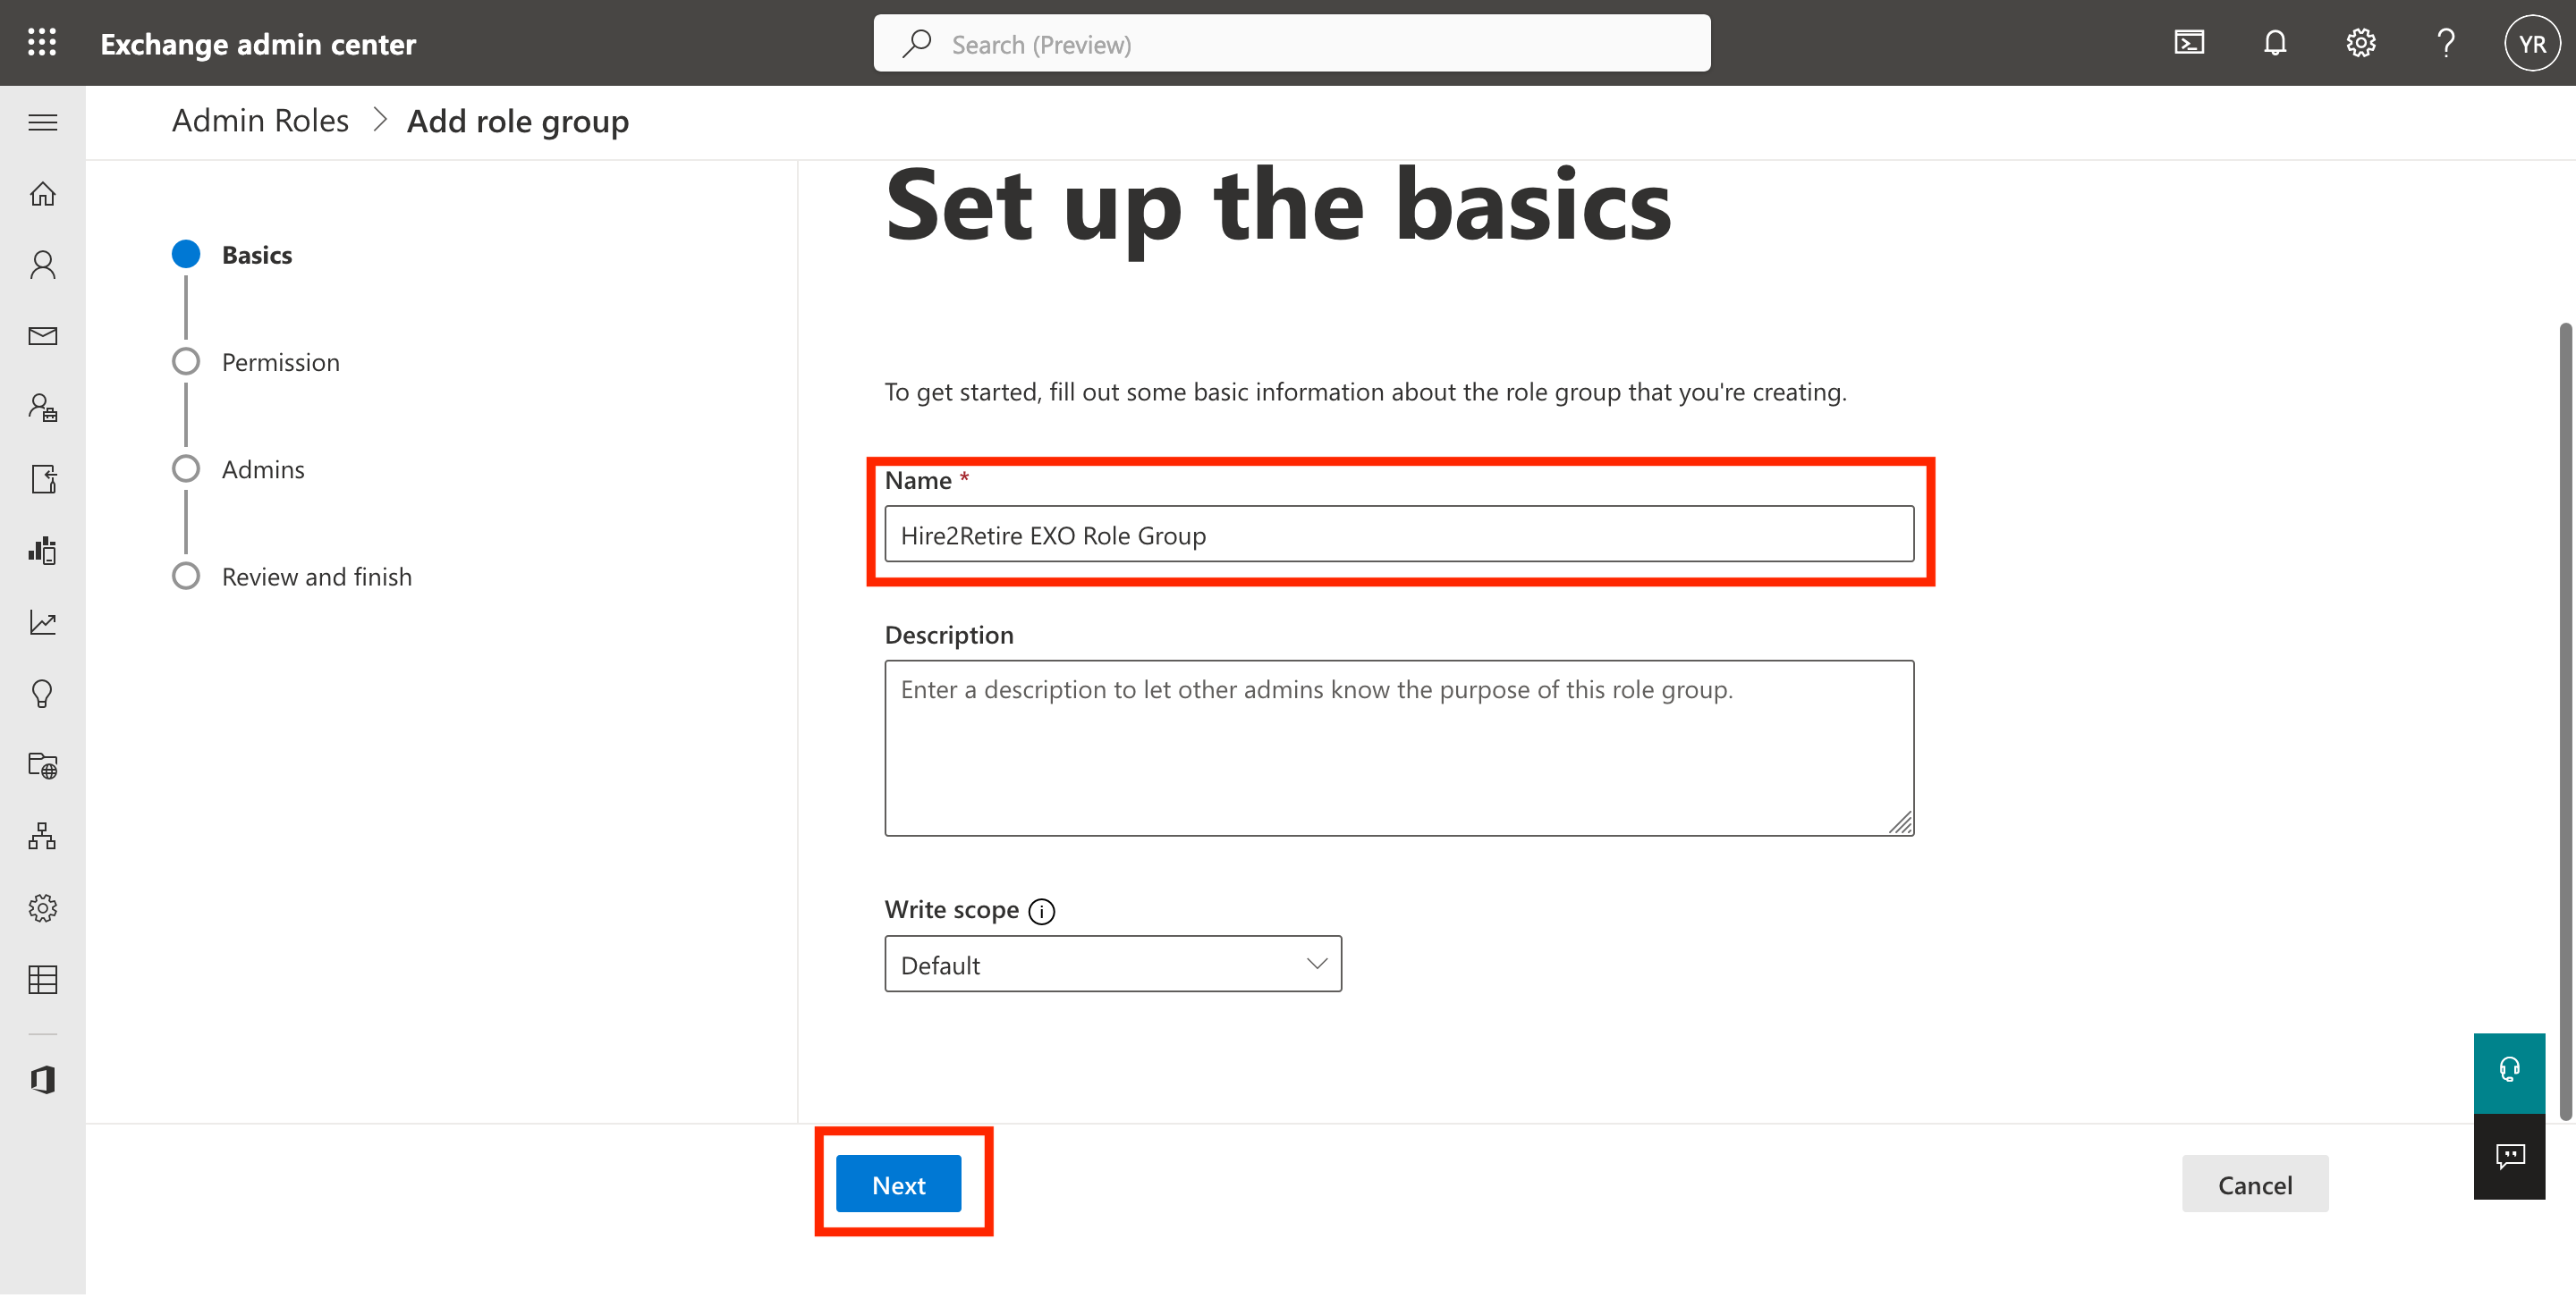
Task: Select the Basics step radio button
Action: [x=185, y=252]
